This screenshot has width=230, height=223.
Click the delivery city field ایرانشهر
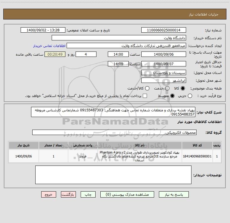tap(164, 80)
